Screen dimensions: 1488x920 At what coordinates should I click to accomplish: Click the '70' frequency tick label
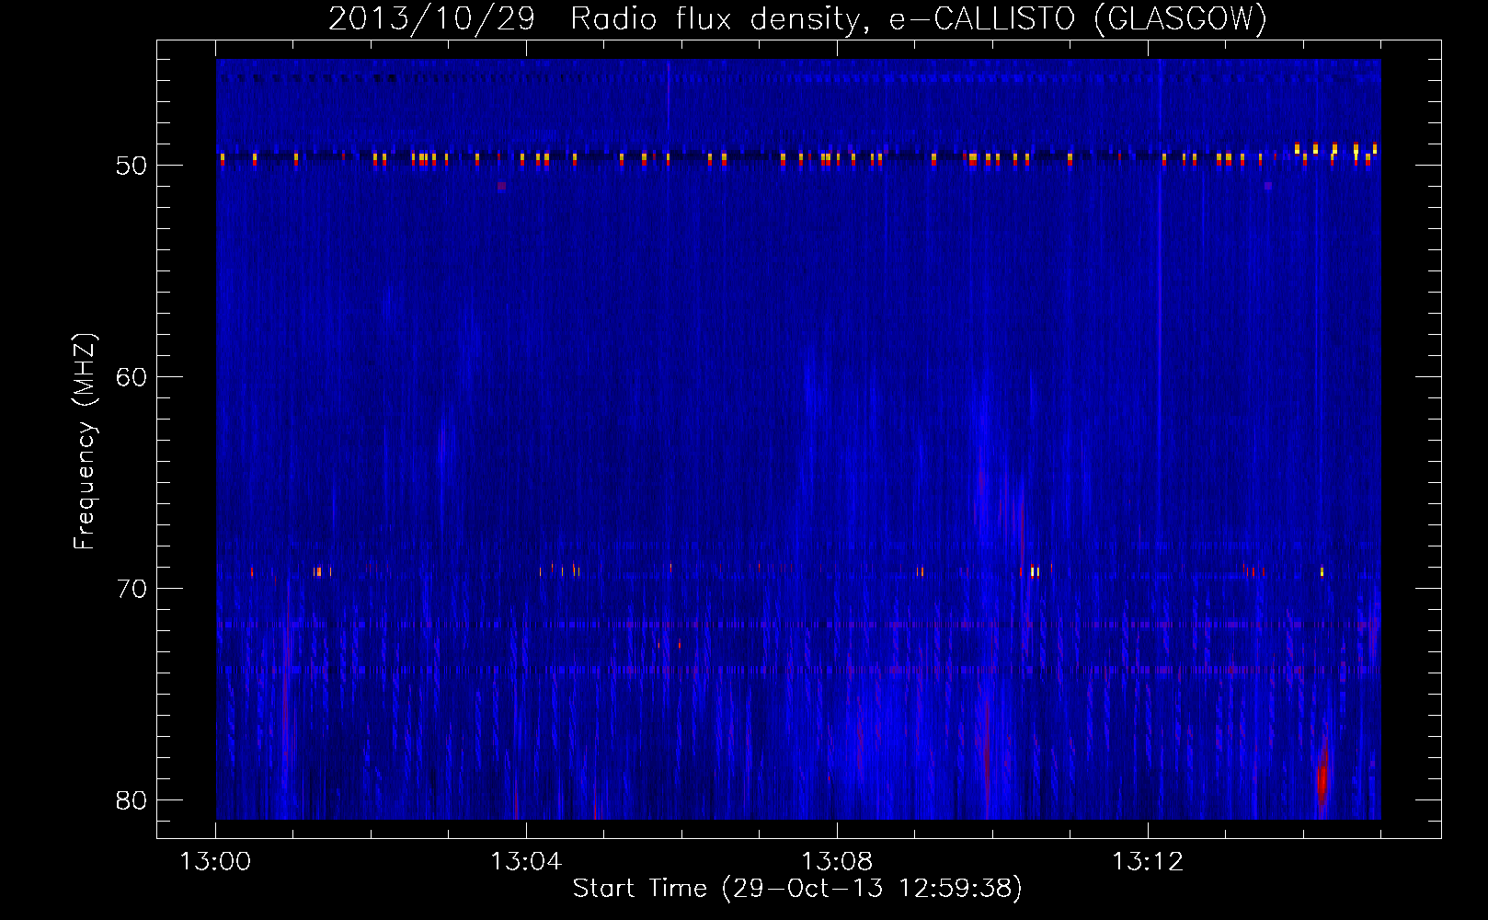[132, 589]
